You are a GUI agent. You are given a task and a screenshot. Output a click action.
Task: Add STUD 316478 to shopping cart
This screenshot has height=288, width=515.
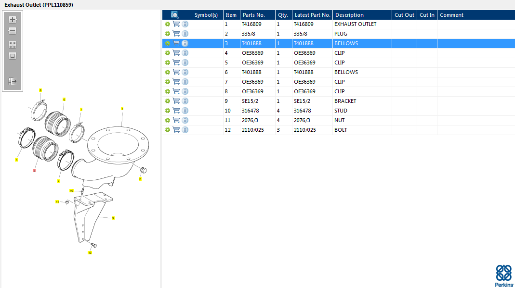point(176,111)
